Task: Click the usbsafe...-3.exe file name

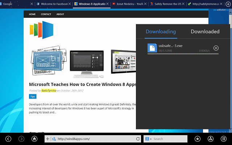Action: (x=170, y=46)
